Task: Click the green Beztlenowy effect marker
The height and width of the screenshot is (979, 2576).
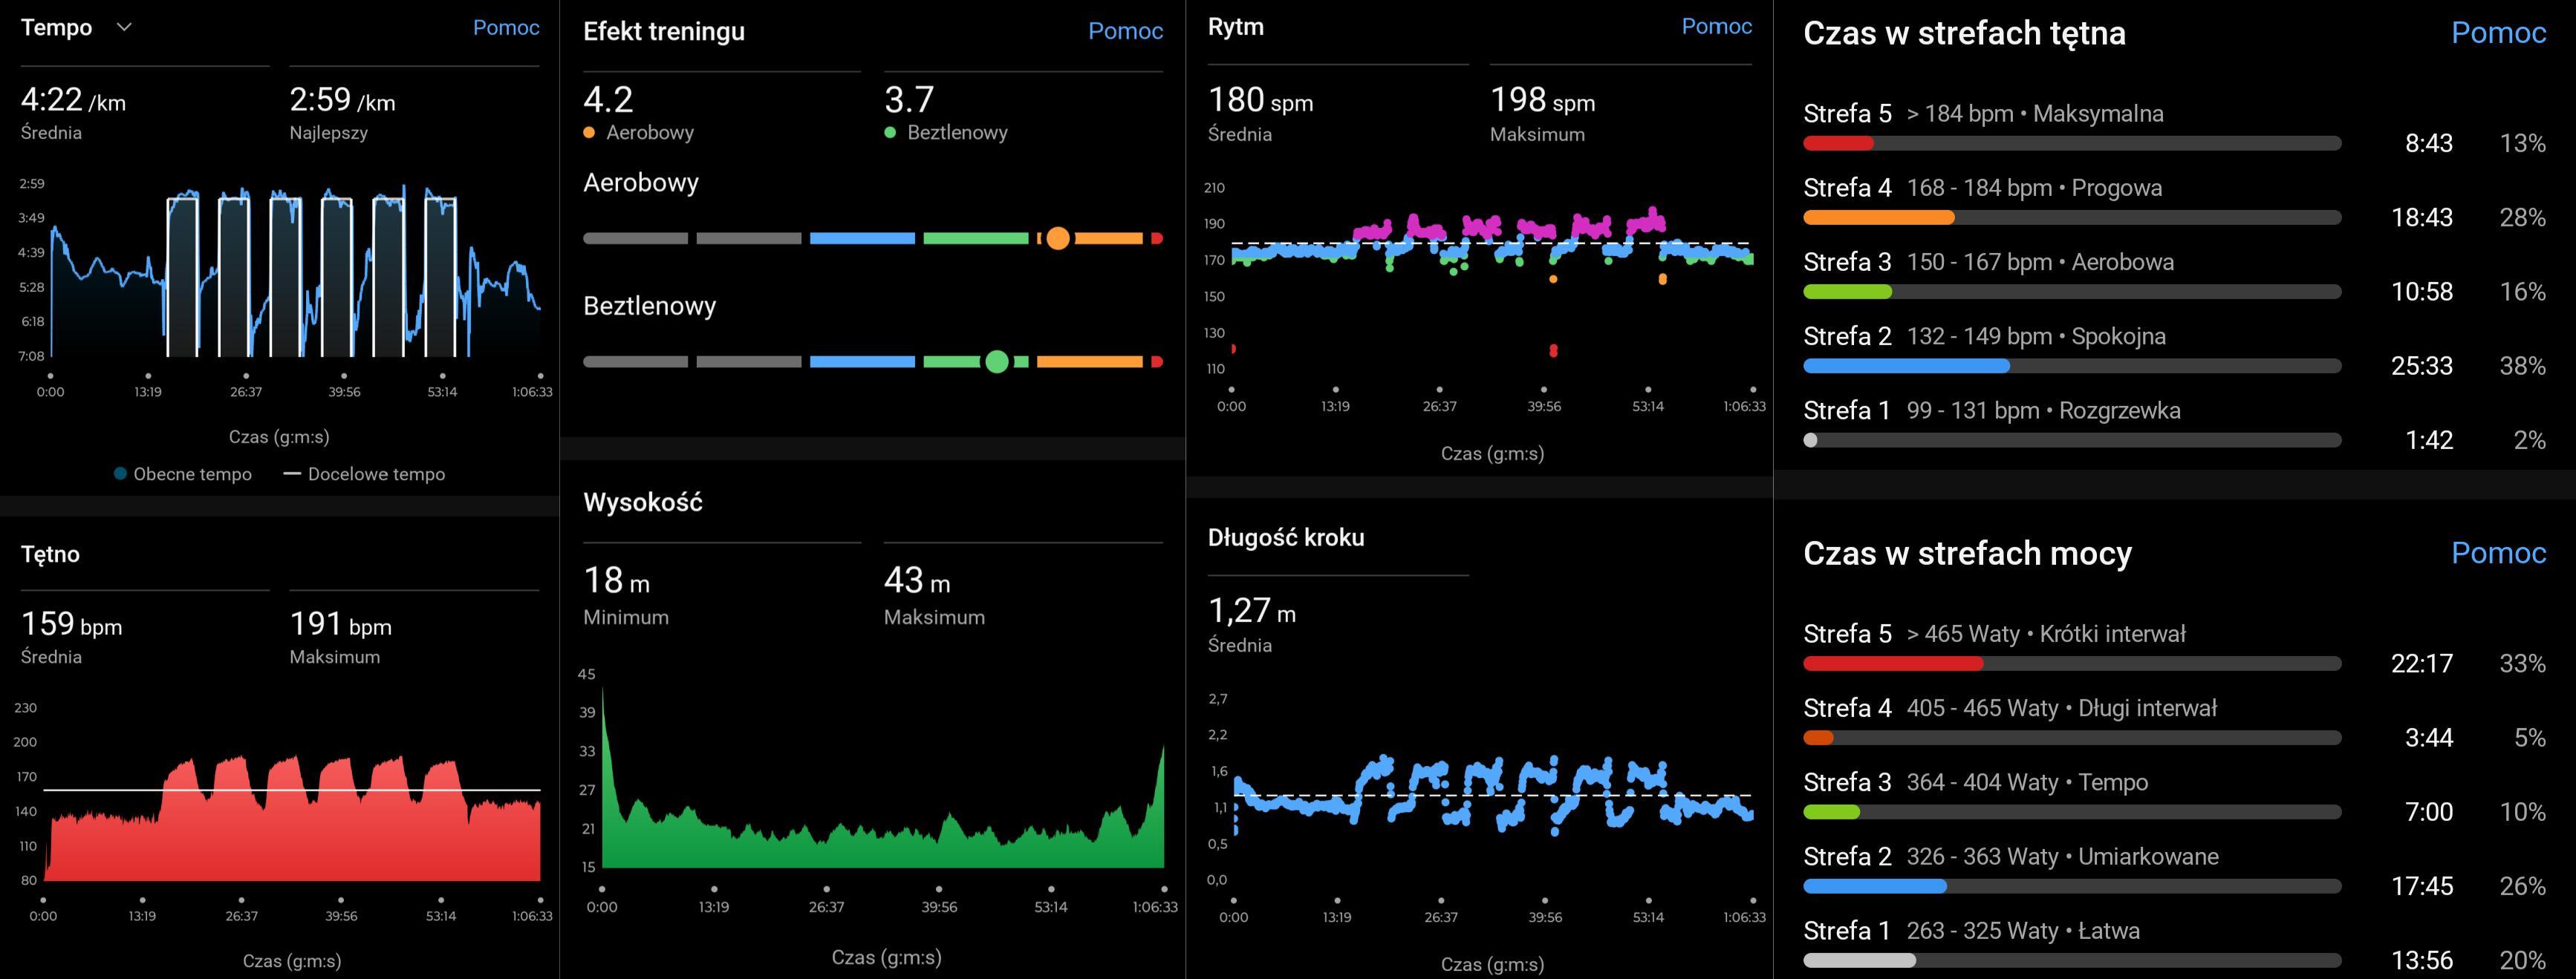Action: click(x=996, y=361)
